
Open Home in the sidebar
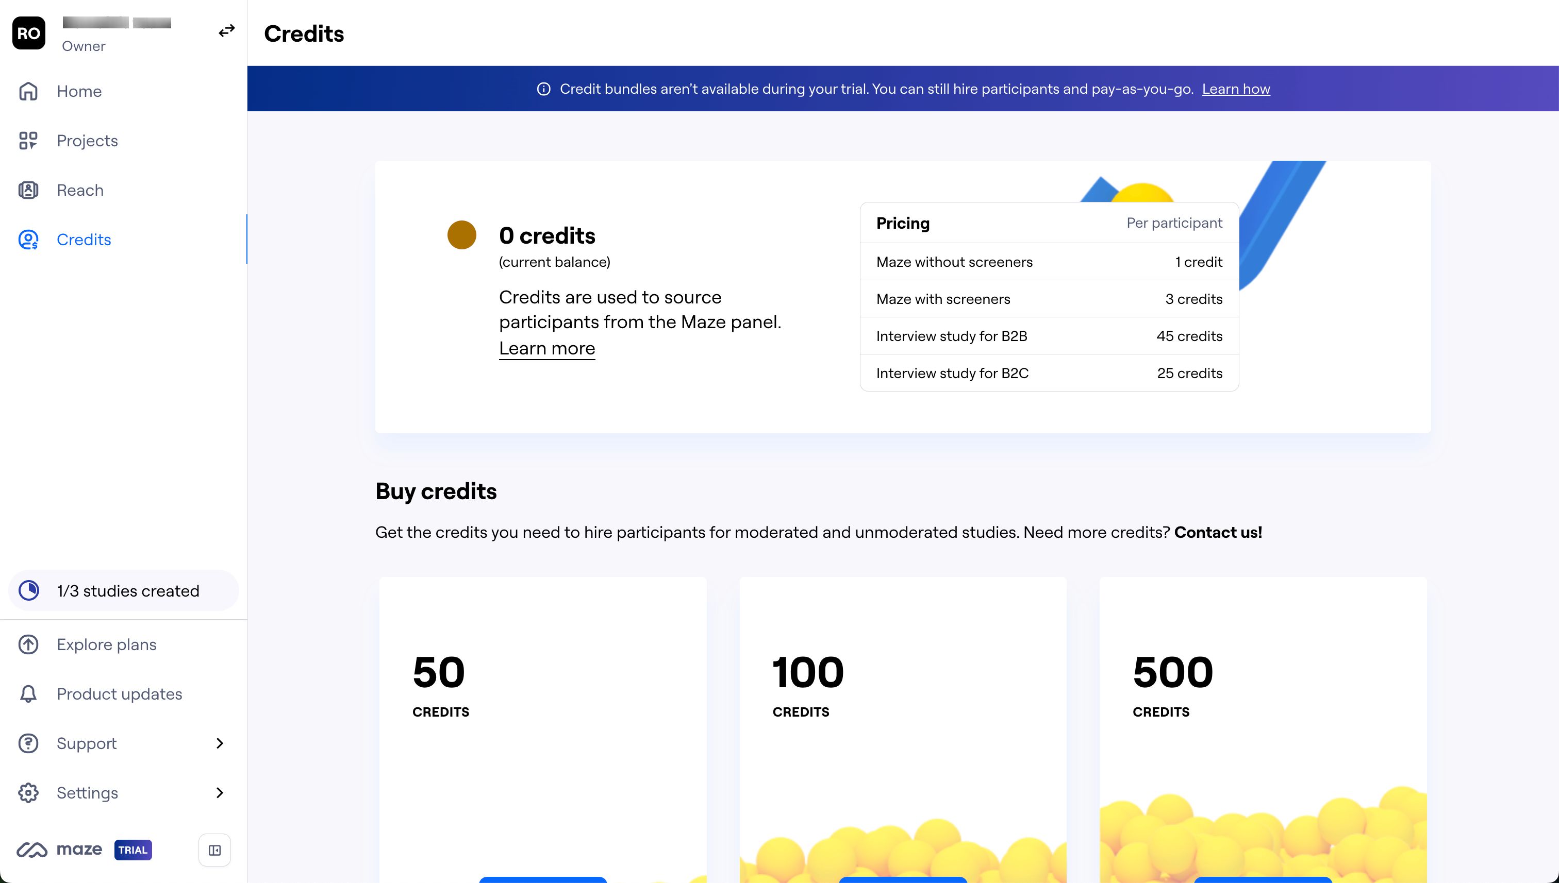pos(124,91)
